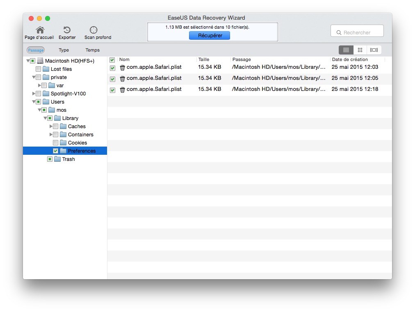Start the Scan profond deep scan
The height and width of the screenshot is (312, 415).
tap(93, 30)
